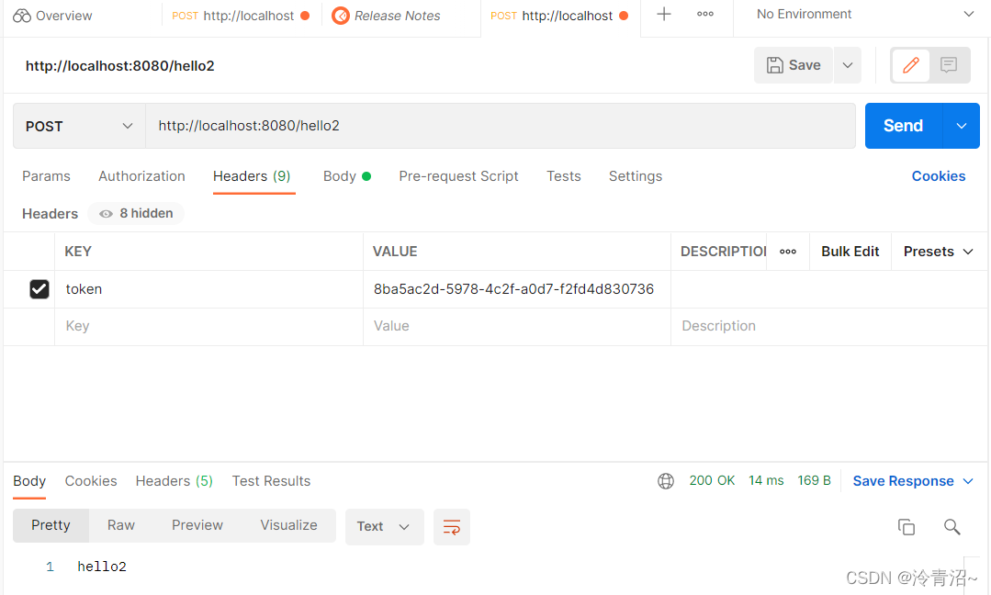Switch to the Raw view
Screen dimensions: 991x595
point(120,525)
